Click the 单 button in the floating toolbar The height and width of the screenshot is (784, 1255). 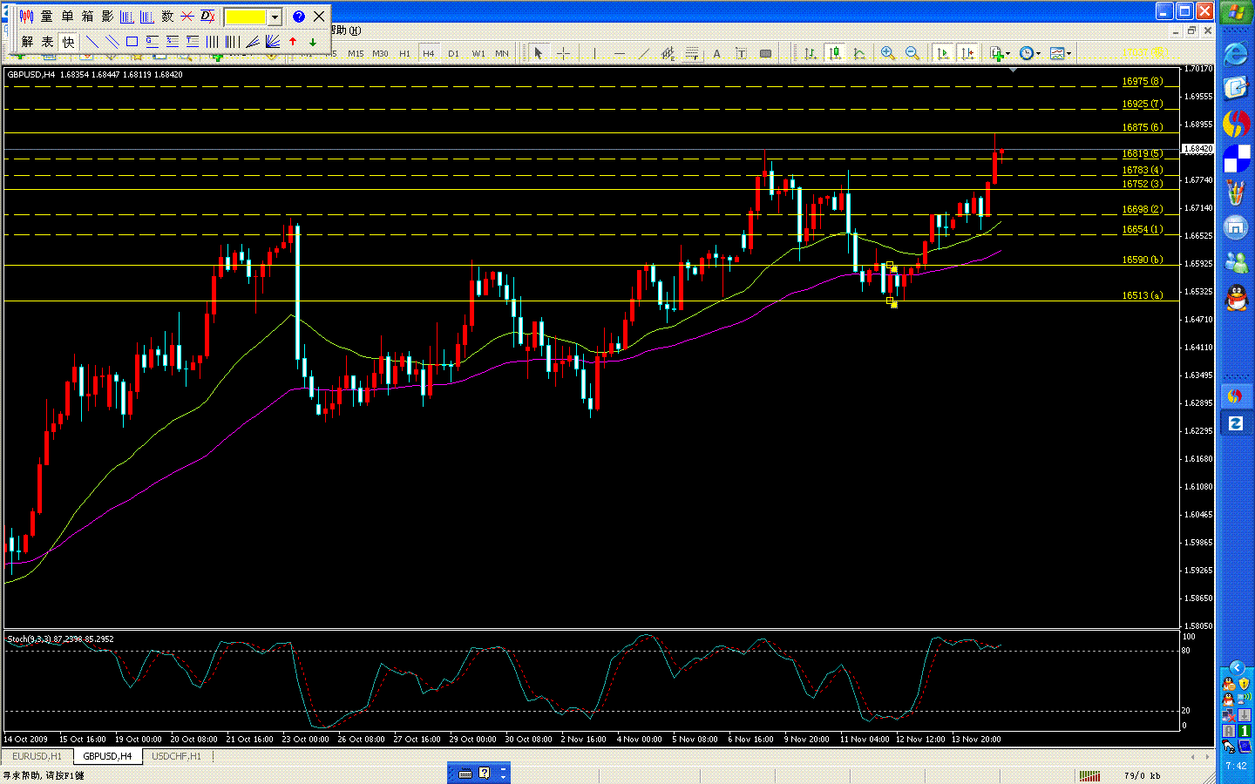click(x=67, y=17)
